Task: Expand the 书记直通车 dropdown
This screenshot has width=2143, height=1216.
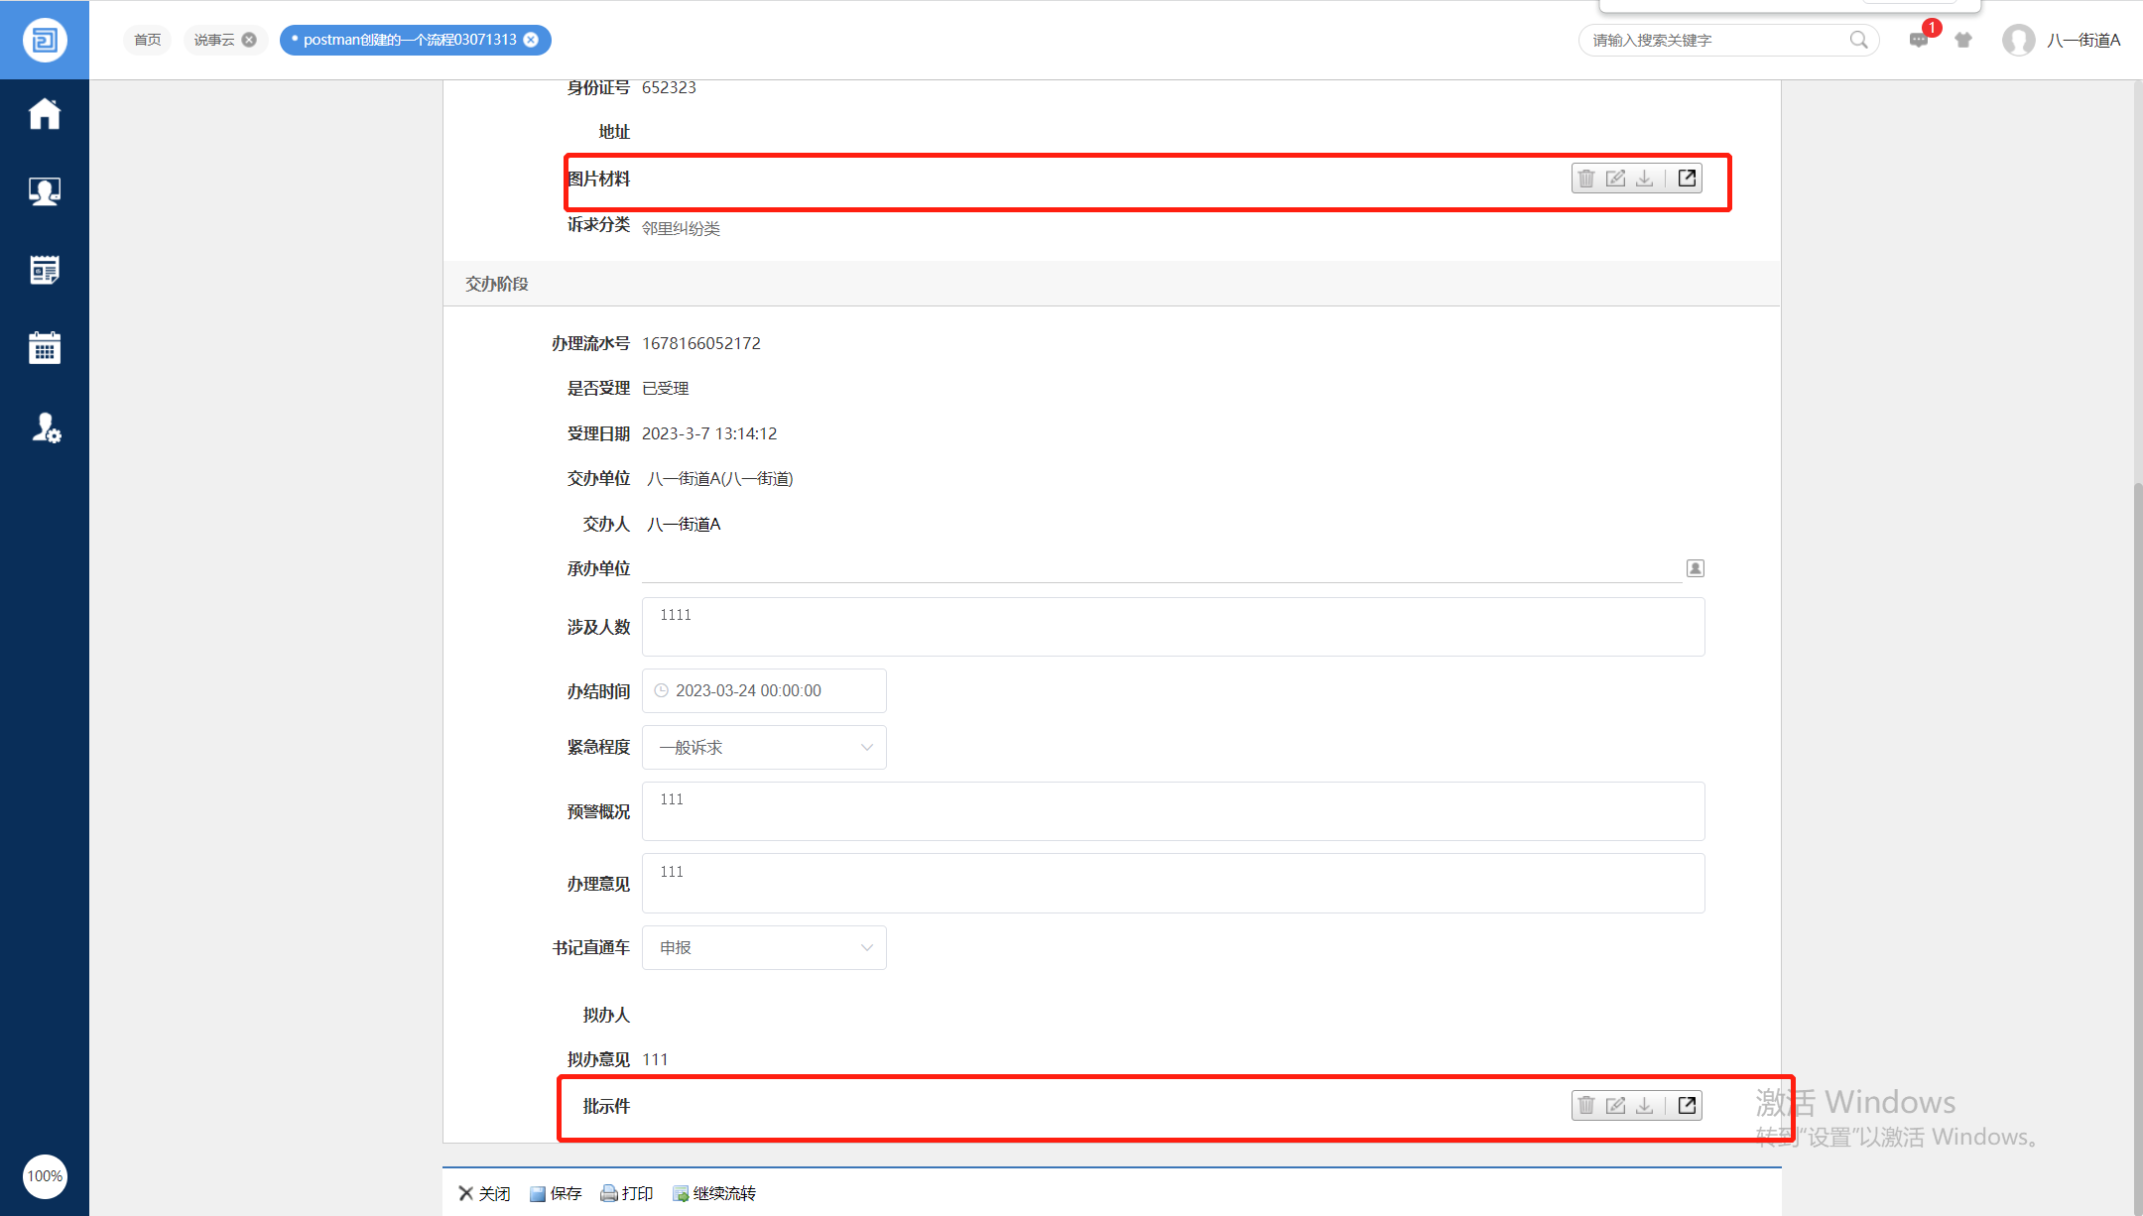Action: pos(764,948)
